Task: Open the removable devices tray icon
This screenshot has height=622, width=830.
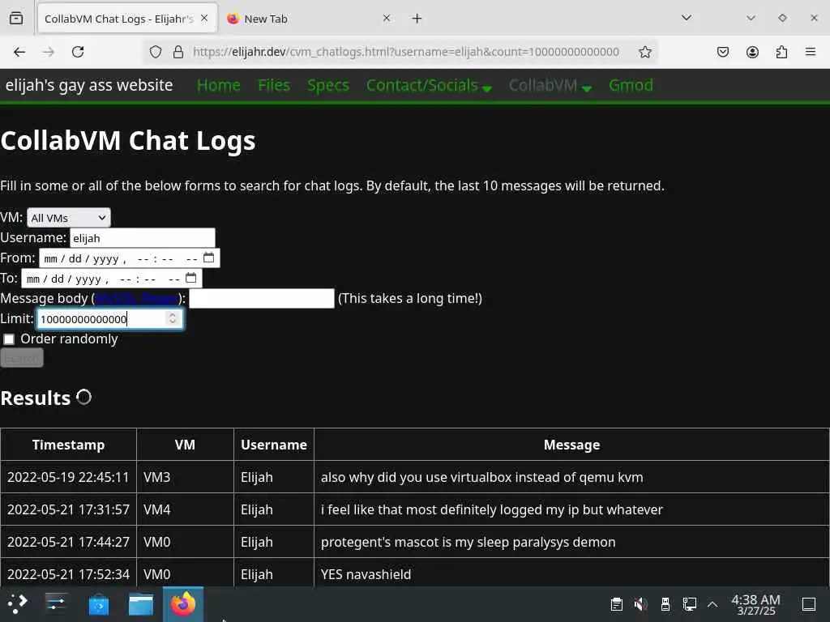Action: [665, 604]
